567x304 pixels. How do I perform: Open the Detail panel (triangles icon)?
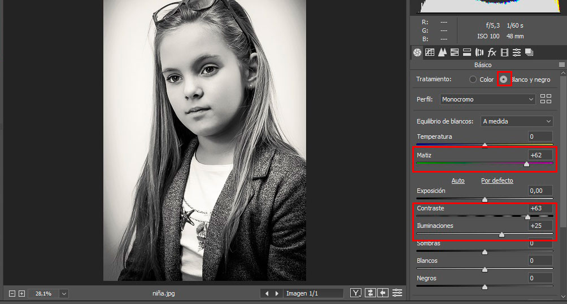pos(442,52)
